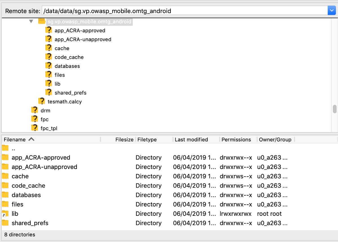Select cache node in the directory tree
This screenshot has width=338, height=242.
click(x=62, y=48)
